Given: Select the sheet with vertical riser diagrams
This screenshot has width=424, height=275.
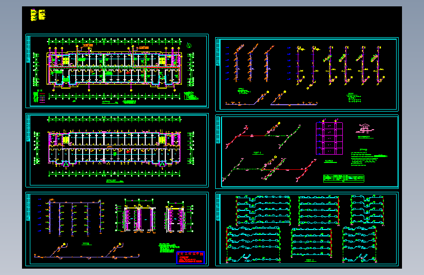Looking at the screenshot, I should click(307, 74).
